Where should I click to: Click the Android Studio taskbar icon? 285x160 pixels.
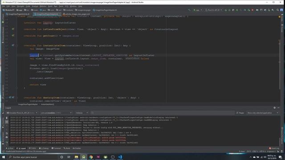click(84, 157)
